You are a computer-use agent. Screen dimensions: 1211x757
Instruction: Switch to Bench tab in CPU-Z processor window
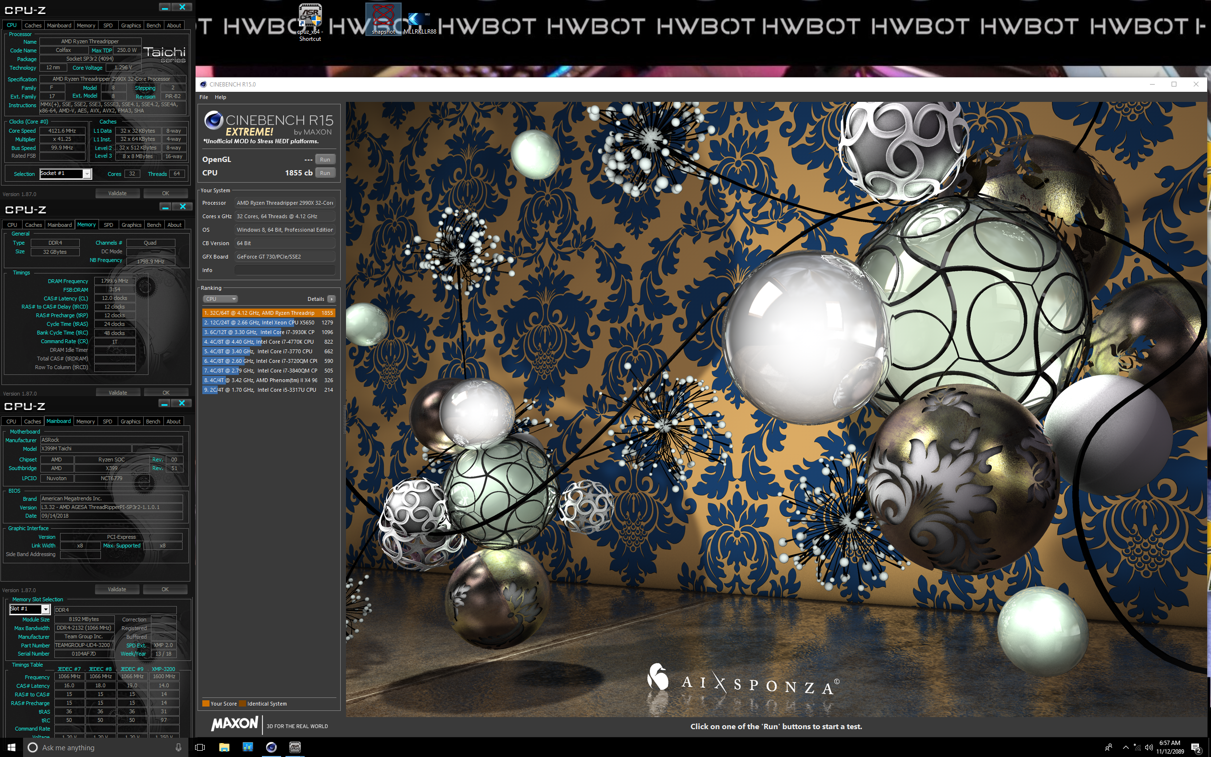pos(154,25)
